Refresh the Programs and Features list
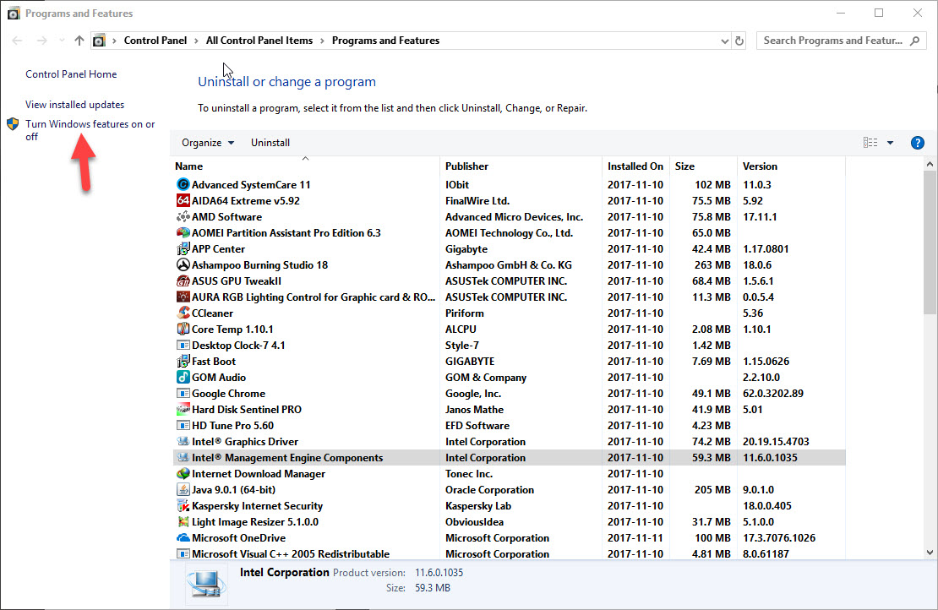The image size is (938, 610). tap(739, 41)
